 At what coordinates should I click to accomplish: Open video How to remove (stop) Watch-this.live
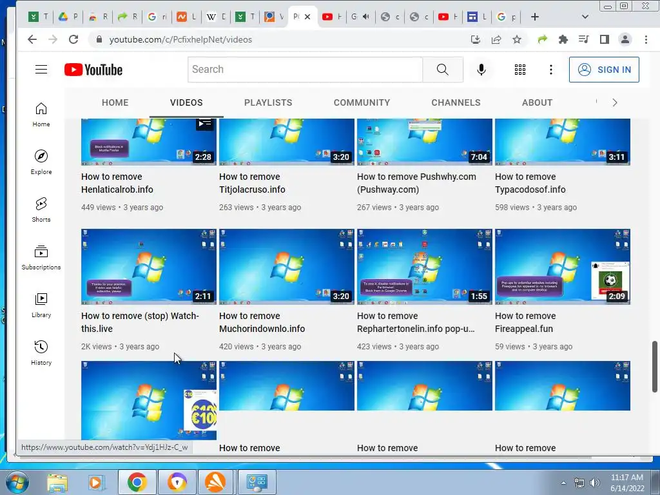140,322
